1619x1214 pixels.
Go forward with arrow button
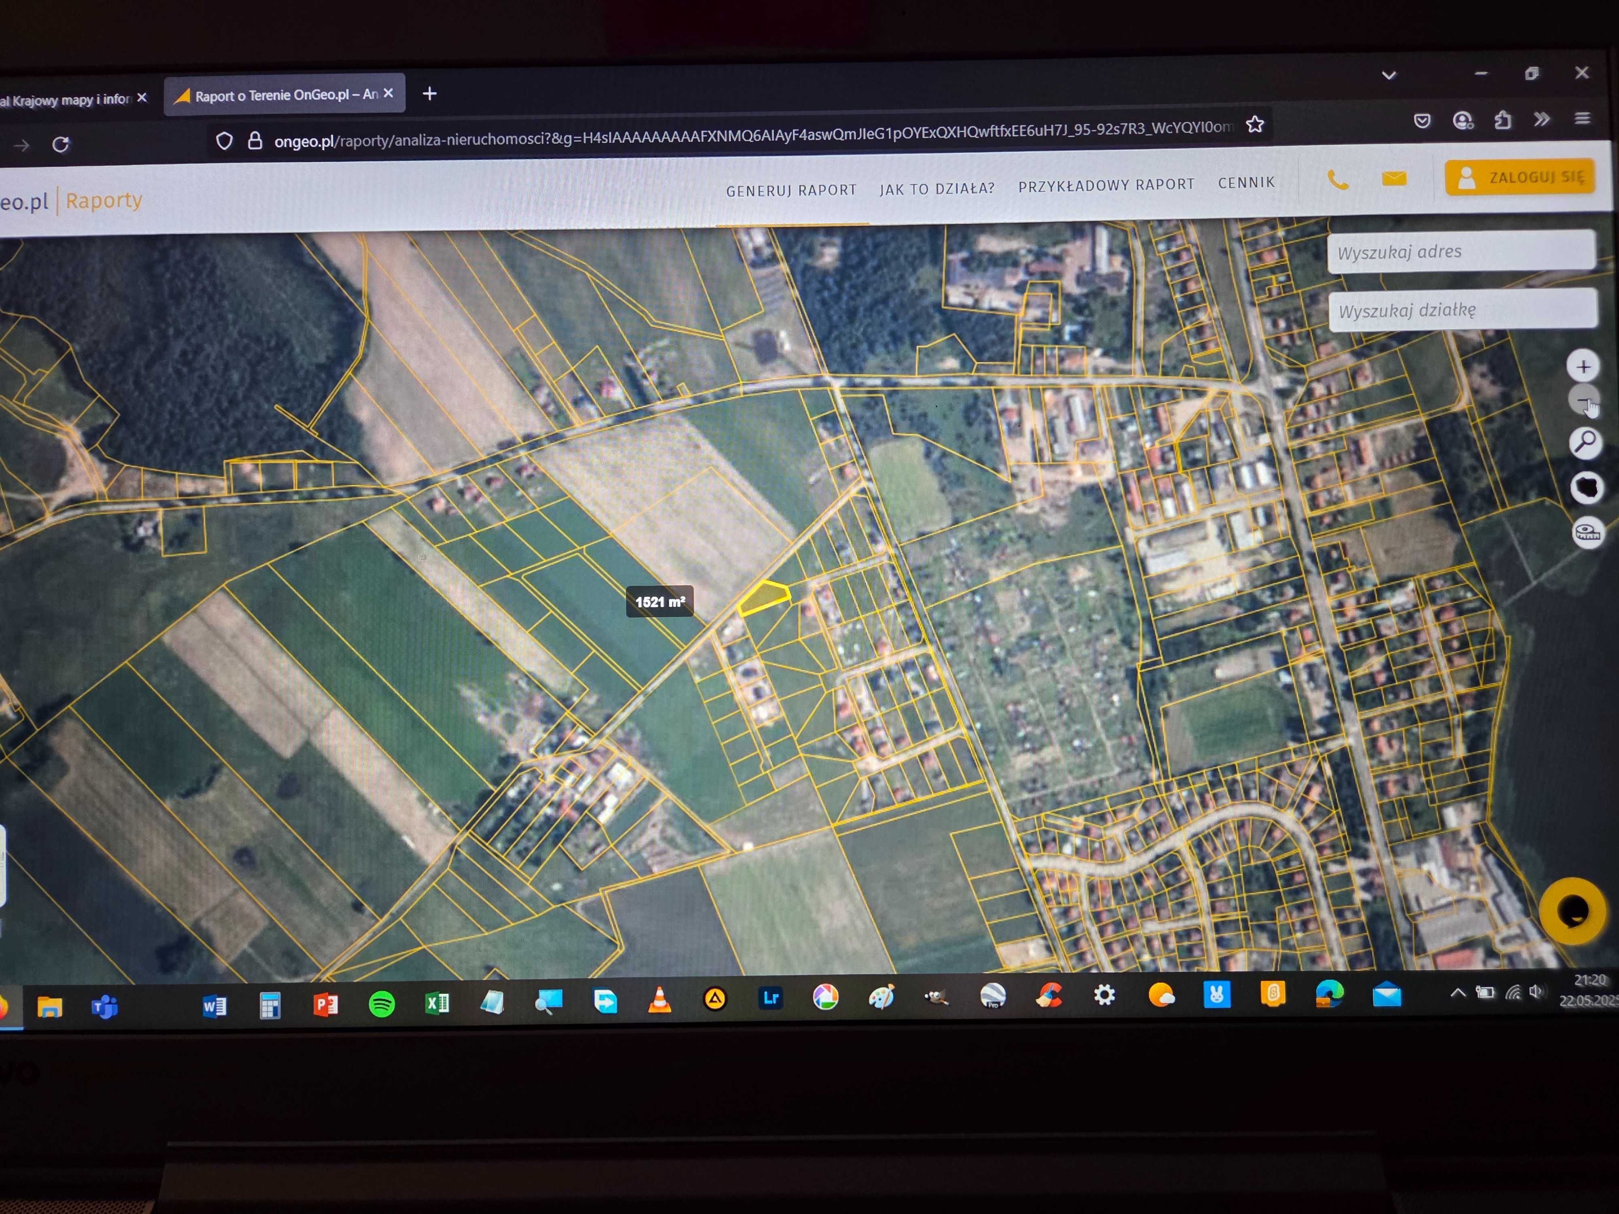21,146
